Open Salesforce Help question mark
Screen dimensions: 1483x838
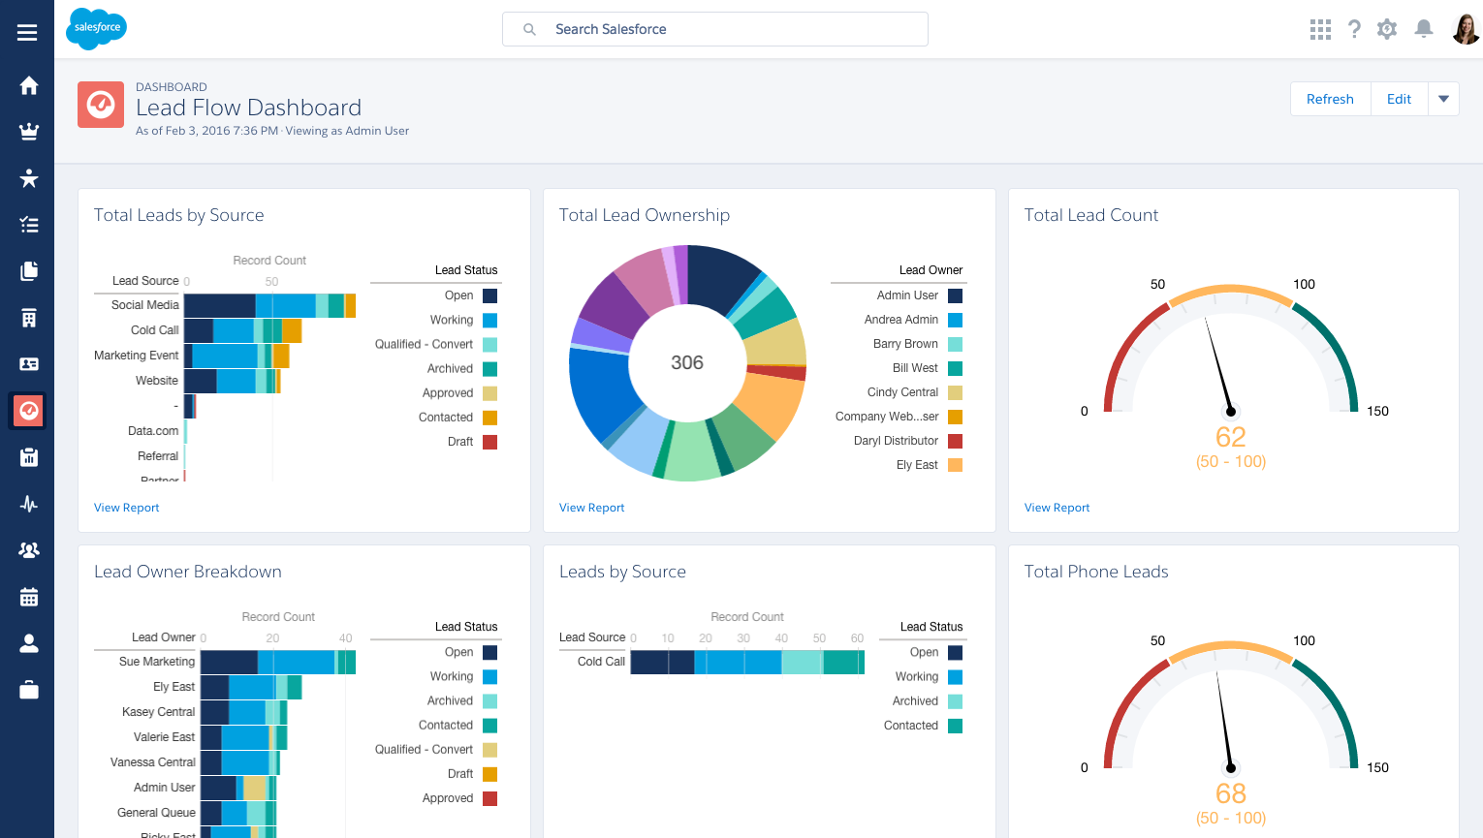coord(1354,29)
